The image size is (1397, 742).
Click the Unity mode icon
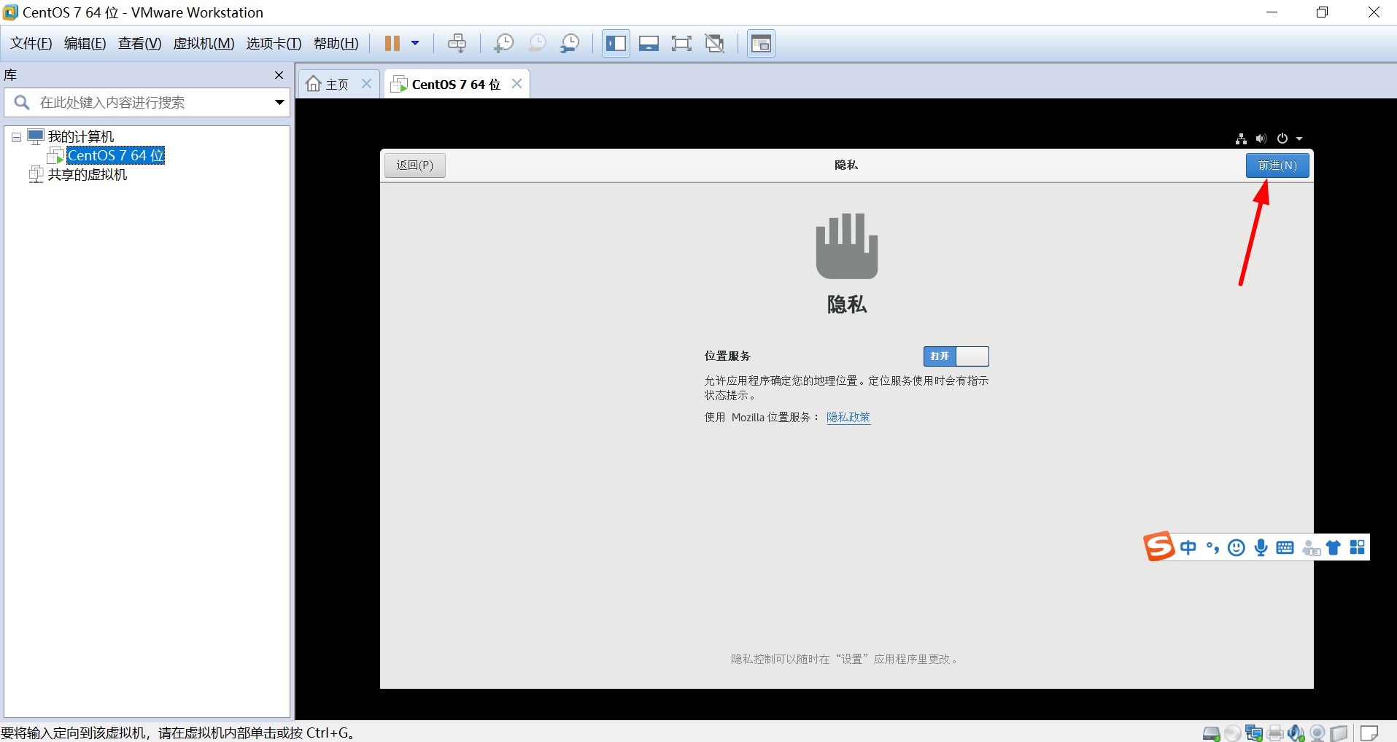click(715, 44)
